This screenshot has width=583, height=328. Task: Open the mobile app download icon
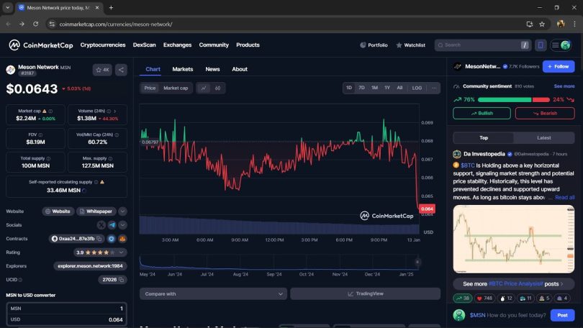[x=541, y=45]
